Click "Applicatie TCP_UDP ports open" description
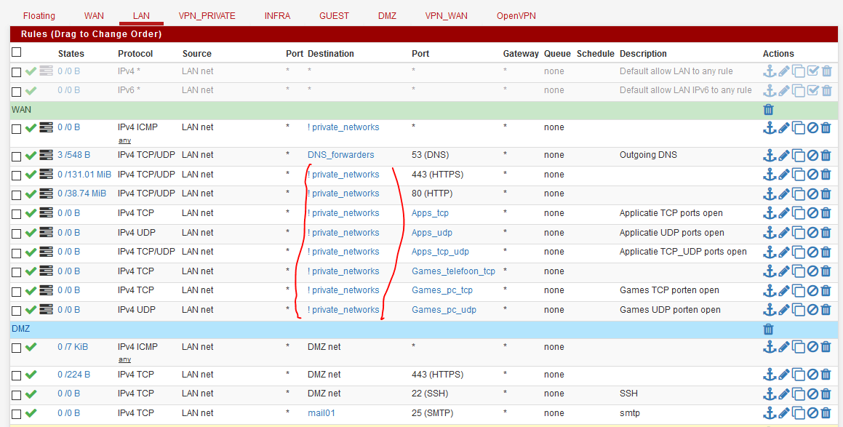The height and width of the screenshot is (427, 843). click(x=683, y=252)
